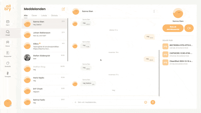Open Rapporter from the sidebar
The width and height of the screenshot is (201, 113).
(8, 54)
